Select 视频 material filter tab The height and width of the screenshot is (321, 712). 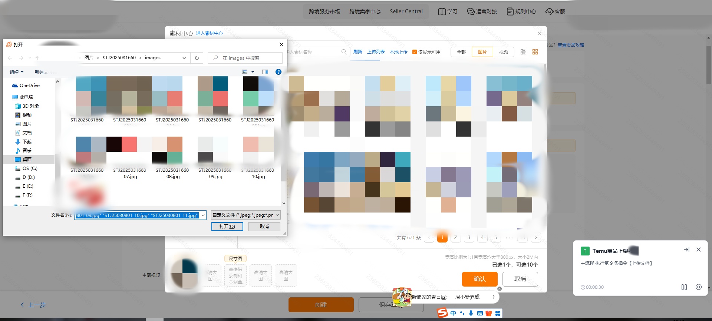pos(504,52)
